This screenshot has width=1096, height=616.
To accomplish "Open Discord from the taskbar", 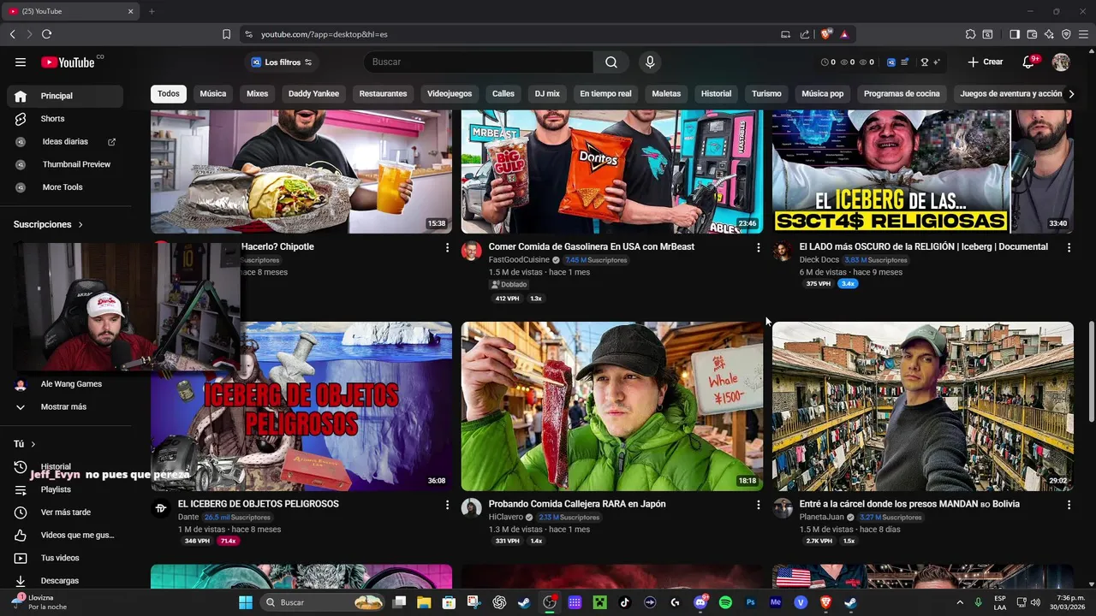I will pos(700,602).
